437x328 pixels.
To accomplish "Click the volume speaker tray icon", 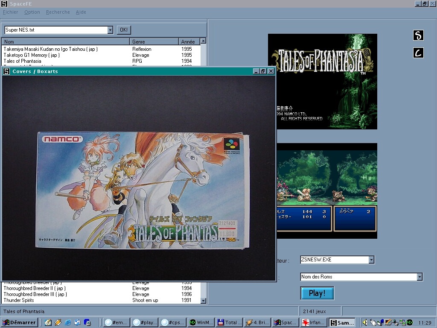I will [364, 322].
